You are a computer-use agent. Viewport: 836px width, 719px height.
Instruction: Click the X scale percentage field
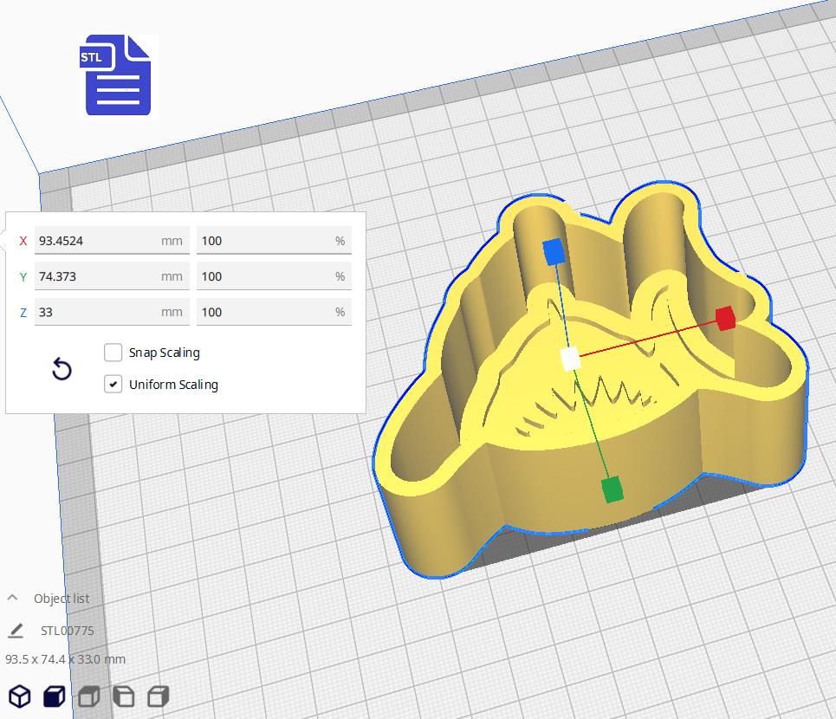pos(274,240)
